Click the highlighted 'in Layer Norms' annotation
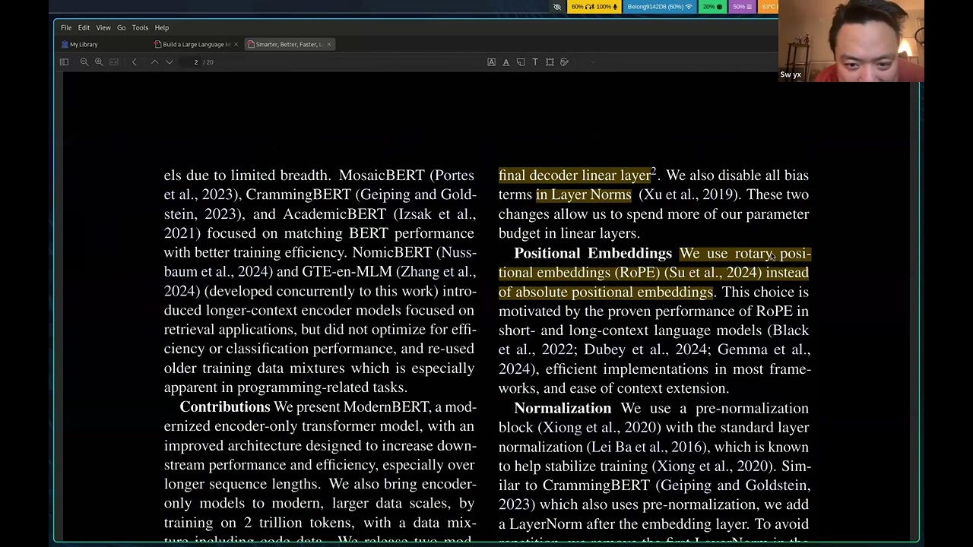The image size is (973, 547). point(584,195)
